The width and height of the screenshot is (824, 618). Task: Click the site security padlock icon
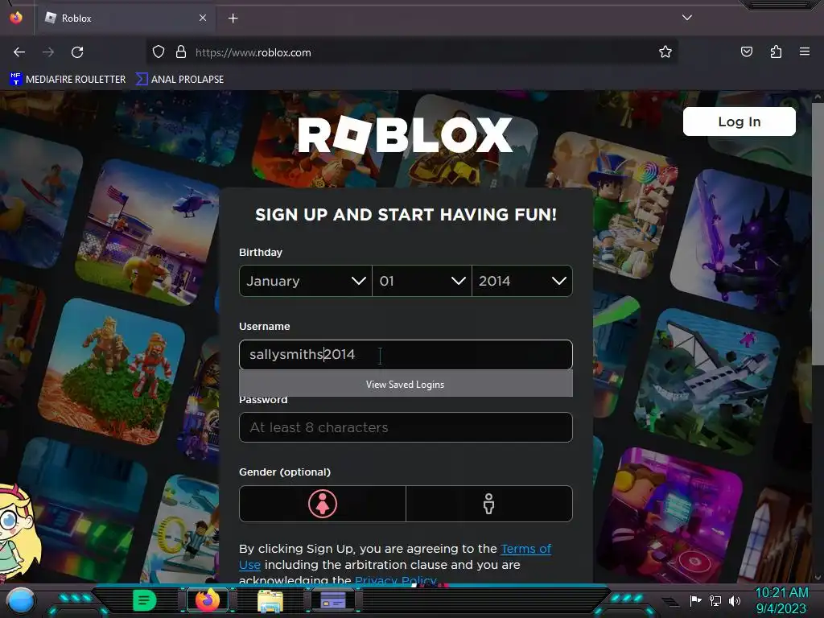click(181, 51)
